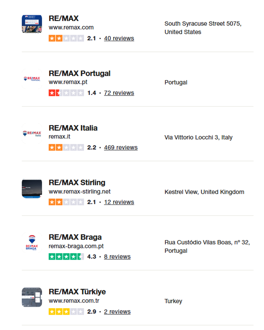Image resolution: width=264 pixels, height=330 pixels.
Task: Open the 2 reviews link
Action: [x=117, y=312]
